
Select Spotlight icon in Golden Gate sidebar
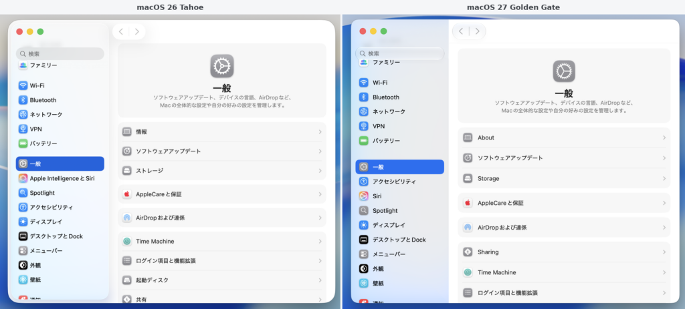[363, 210]
